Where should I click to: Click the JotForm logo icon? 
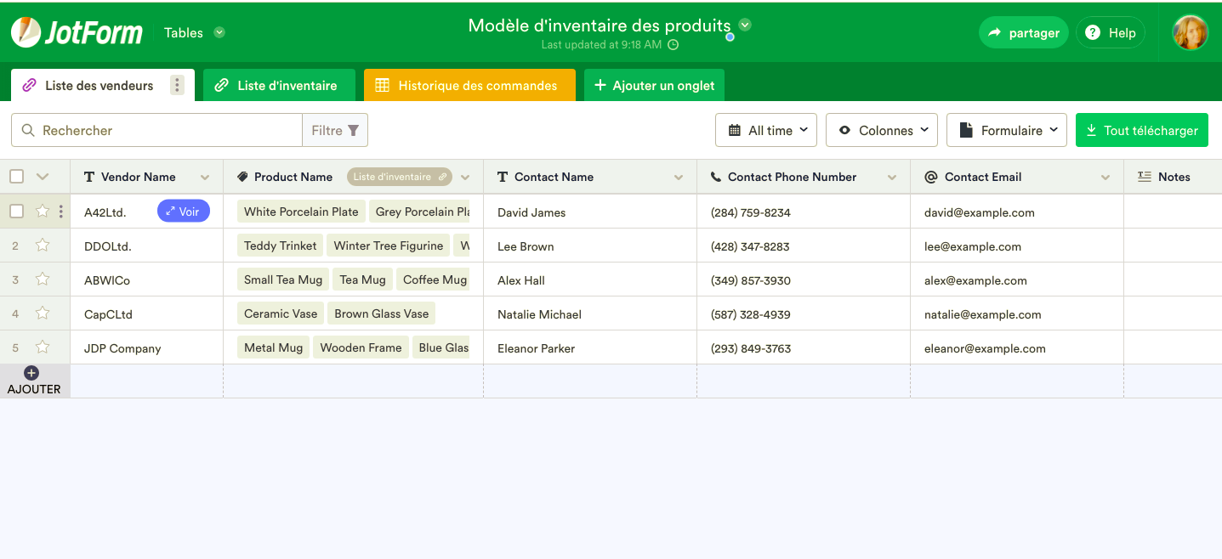pos(26,32)
